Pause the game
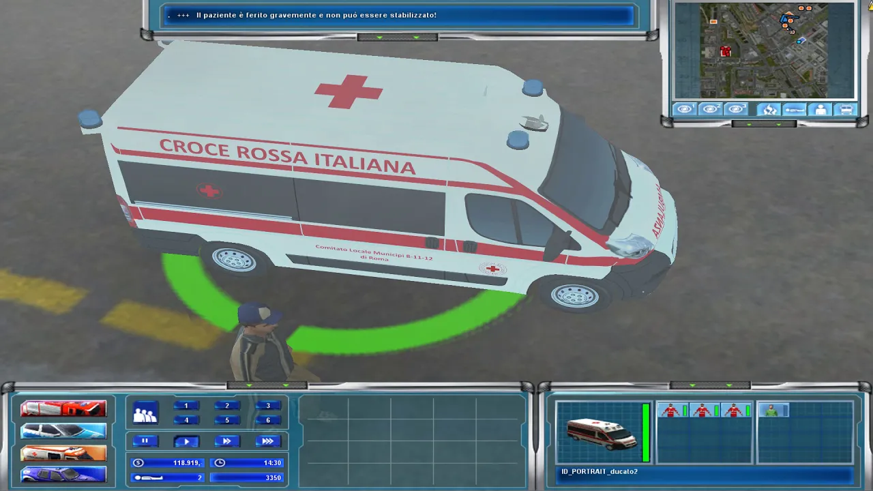The width and height of the screenshot is (873, 491). pos(145,441)
